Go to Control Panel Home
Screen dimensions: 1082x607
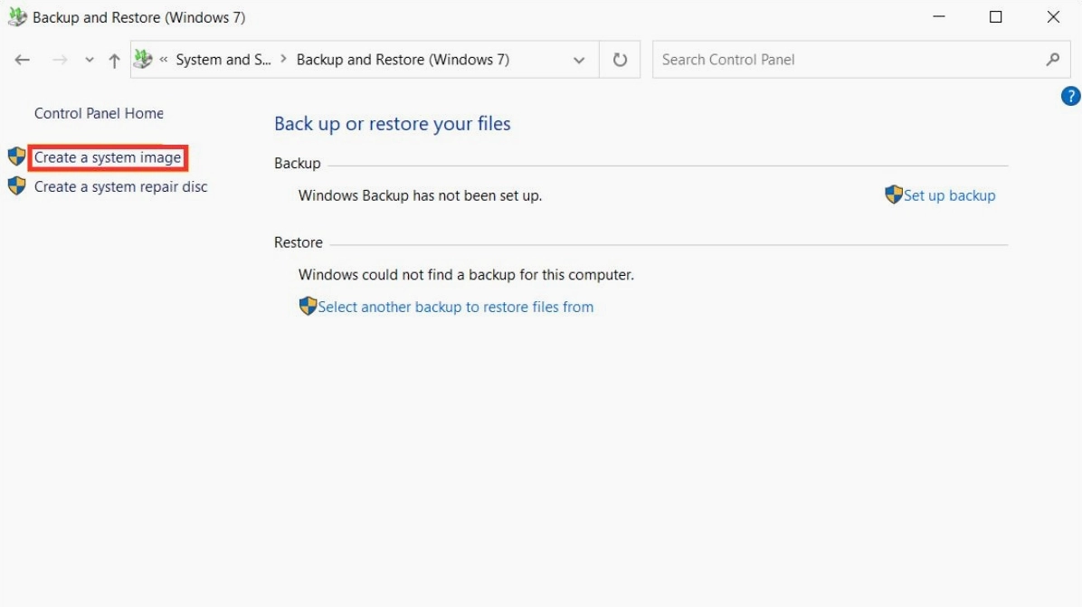coord(99,112)
